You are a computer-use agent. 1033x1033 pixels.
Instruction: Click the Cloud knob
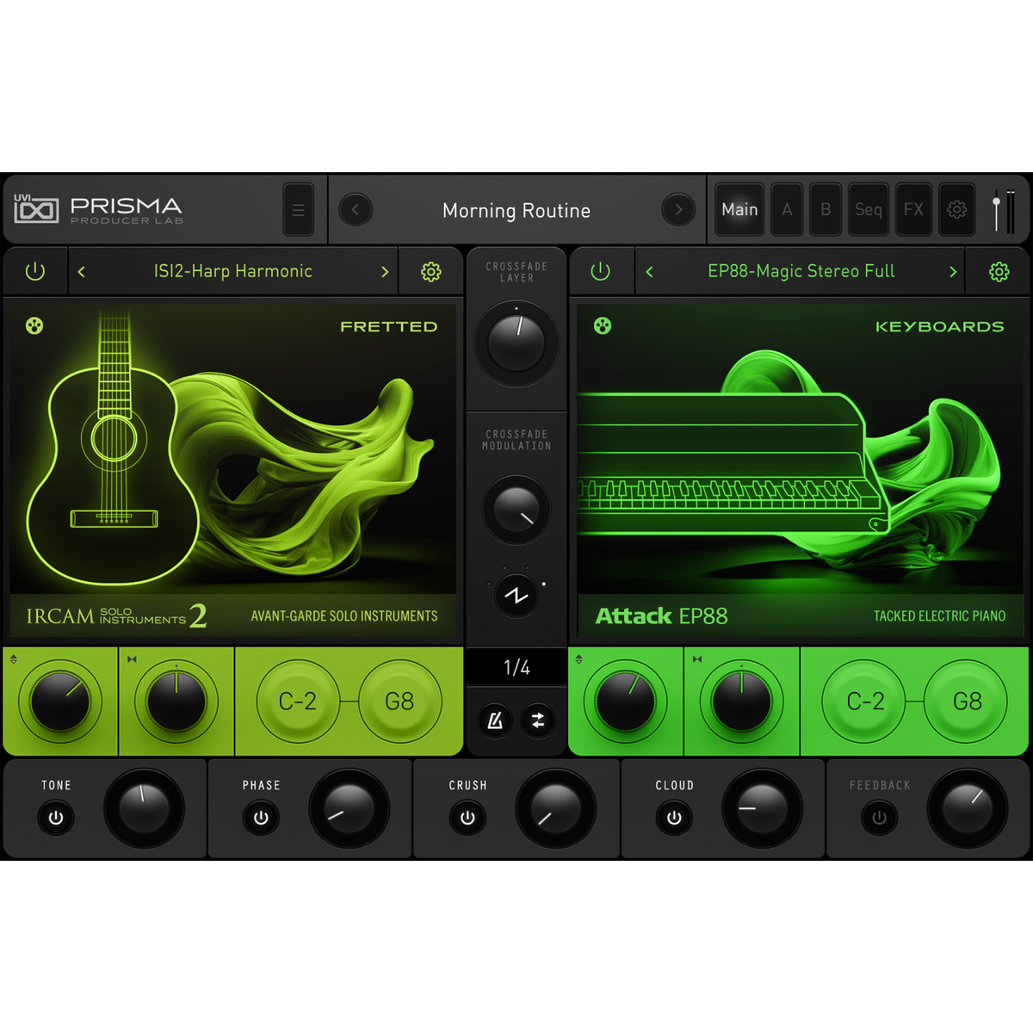[762, 808]
